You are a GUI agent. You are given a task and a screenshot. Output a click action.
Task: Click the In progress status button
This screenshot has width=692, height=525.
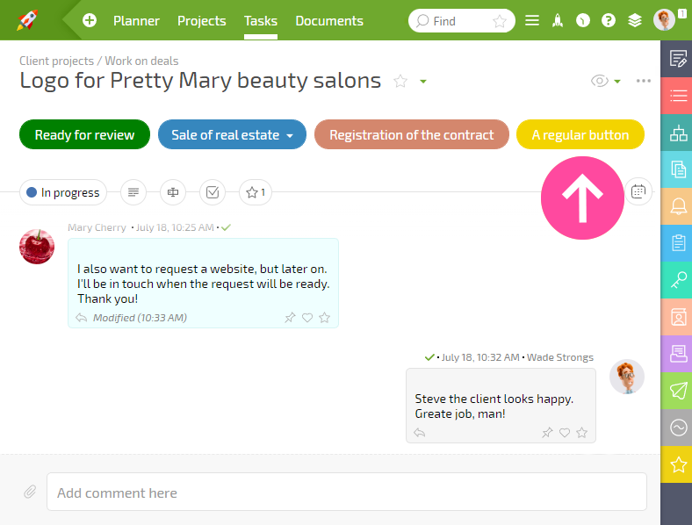[x=63, y=192]
